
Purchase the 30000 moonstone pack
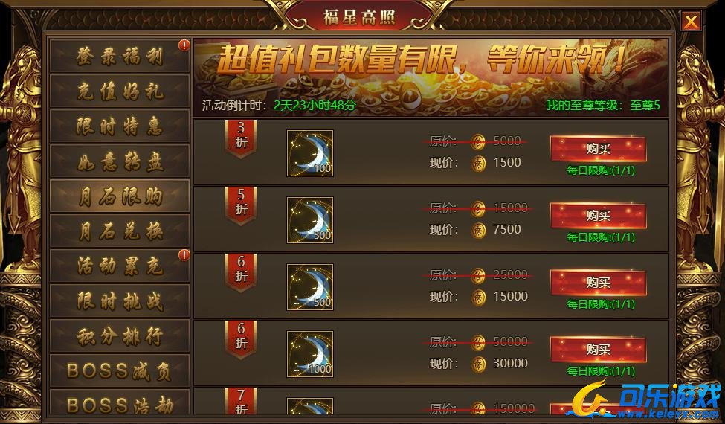(599, 350)
